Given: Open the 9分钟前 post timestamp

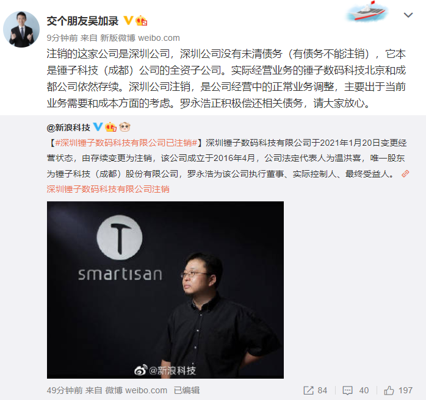Looking at the screenshot, I should (62, 38).
